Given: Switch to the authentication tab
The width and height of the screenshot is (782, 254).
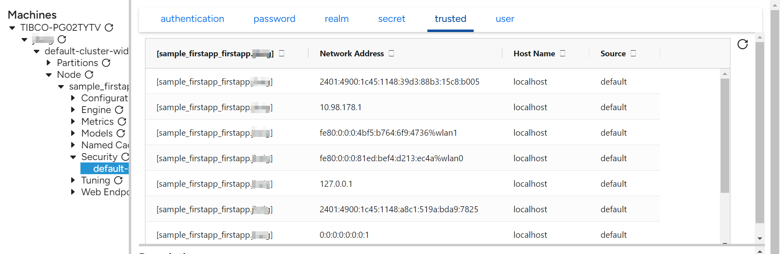Looking at the screenshot, I should point(192,19).
